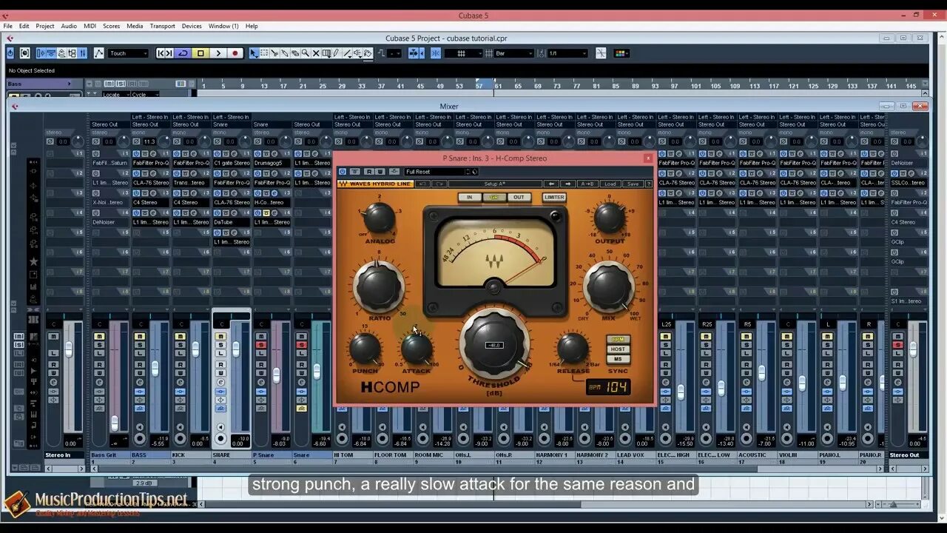Open the Setup A preset selector
Screen dimensions: 947x533
pyautogui.click(x=495, y=184)
